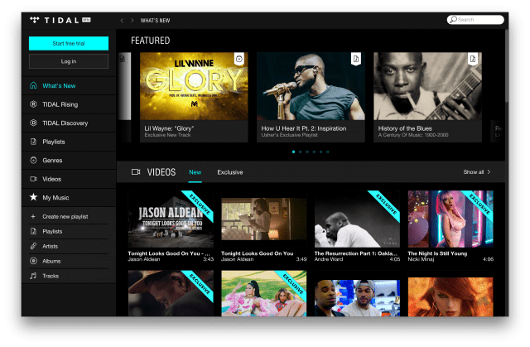
Task: Play exclusive Jason Aldean 3:43 video thumbnail
Action: coord(171,219)
